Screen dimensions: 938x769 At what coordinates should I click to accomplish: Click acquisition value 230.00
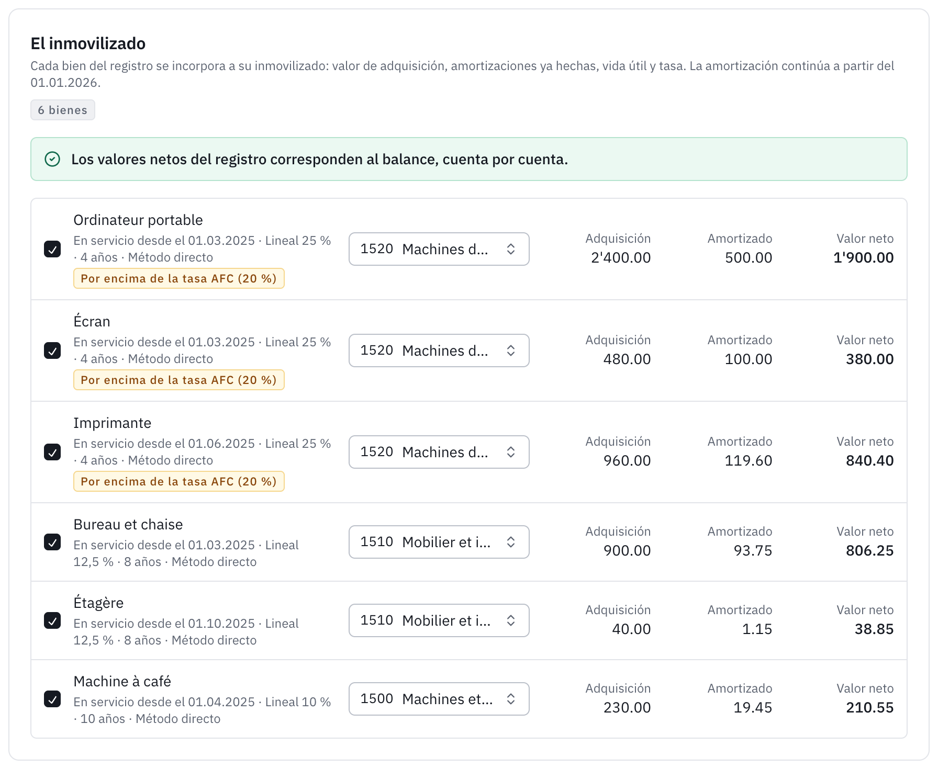627,707
